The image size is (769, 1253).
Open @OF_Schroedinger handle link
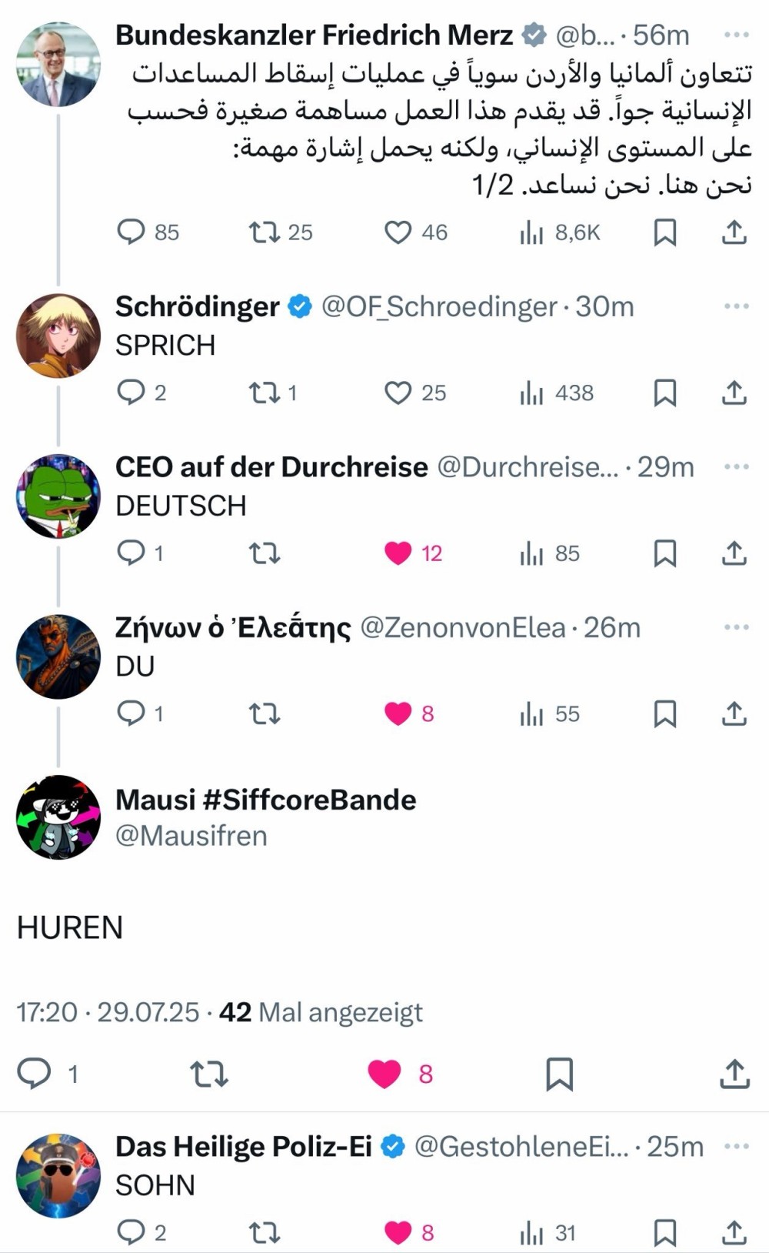[x=439, y=306]
